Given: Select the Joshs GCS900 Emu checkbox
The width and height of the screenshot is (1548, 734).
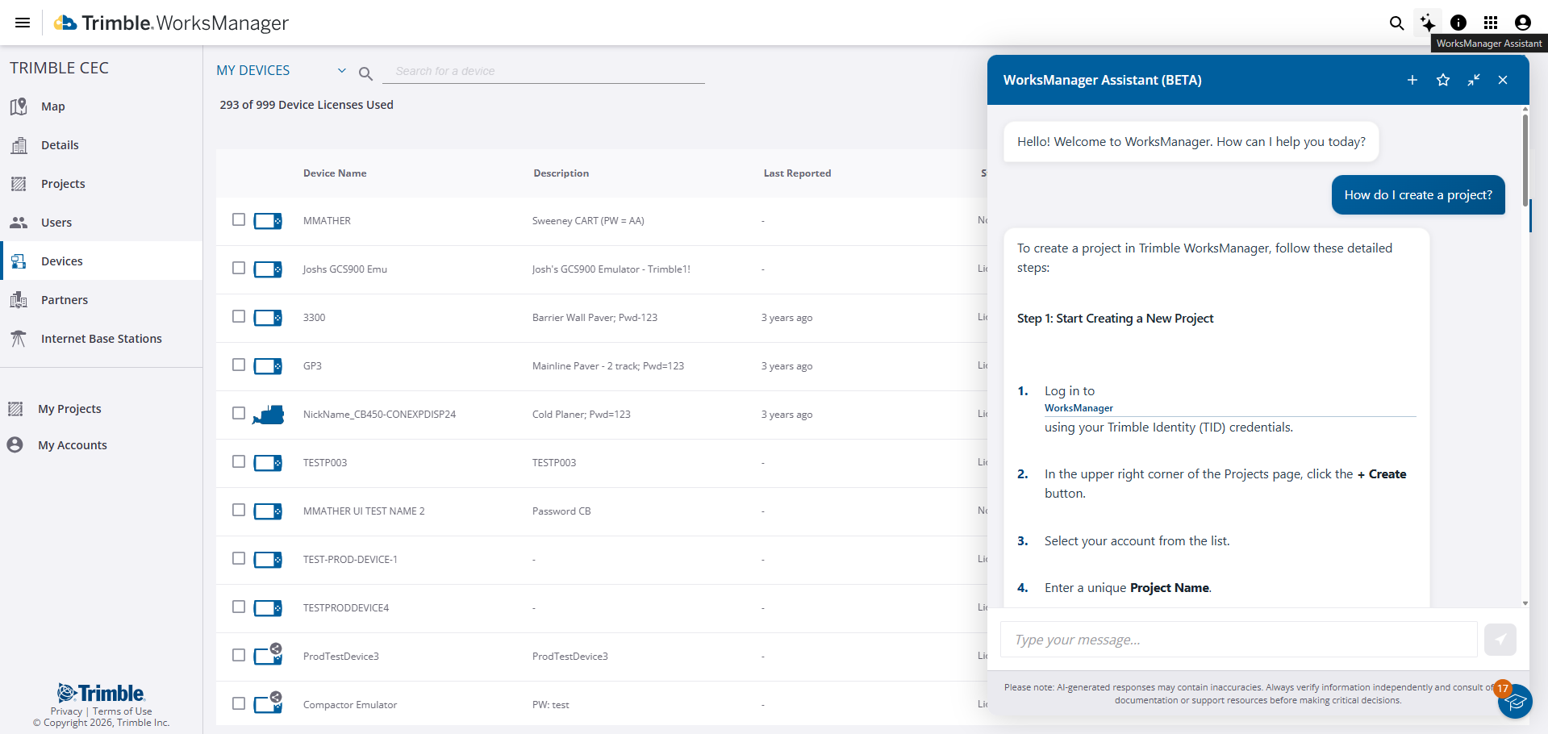Looking at the screenshot, I should 239,268.
